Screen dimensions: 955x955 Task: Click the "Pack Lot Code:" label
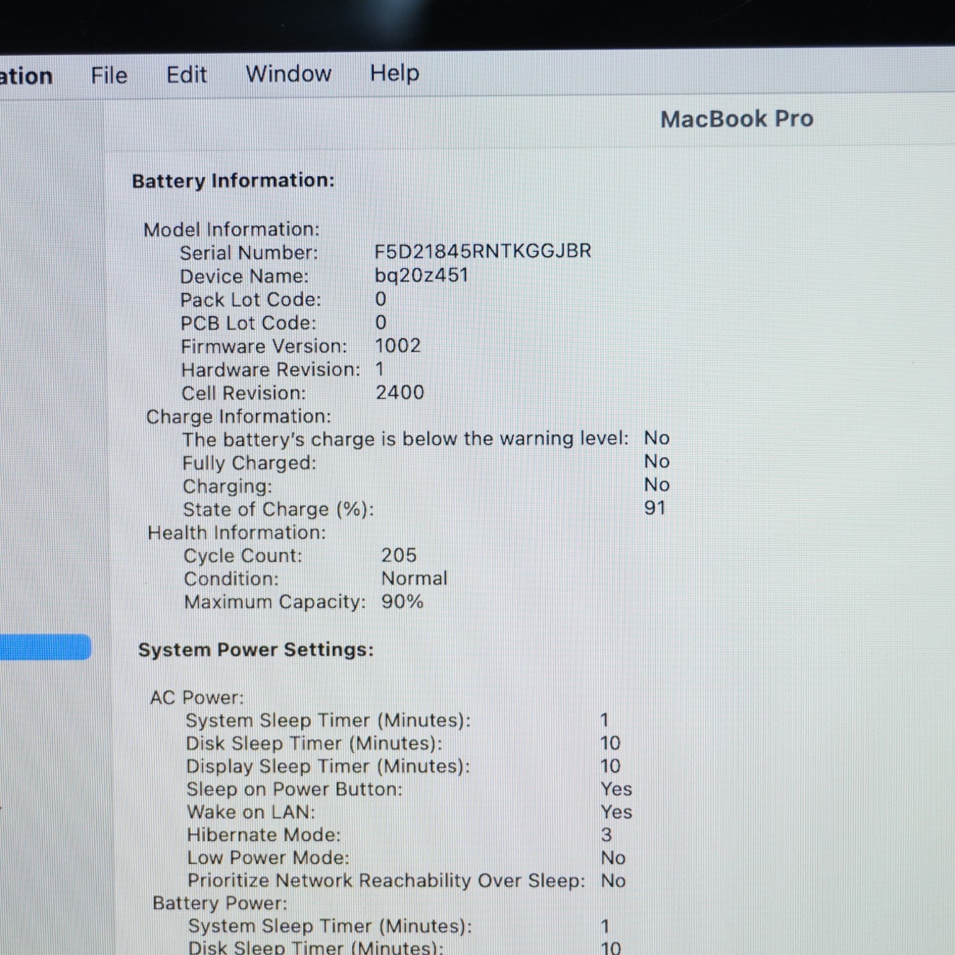(x=251, y=300)
